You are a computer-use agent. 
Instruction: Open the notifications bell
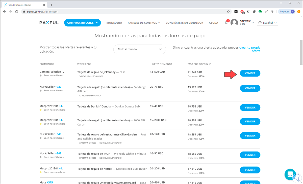[x=226, y=23]
